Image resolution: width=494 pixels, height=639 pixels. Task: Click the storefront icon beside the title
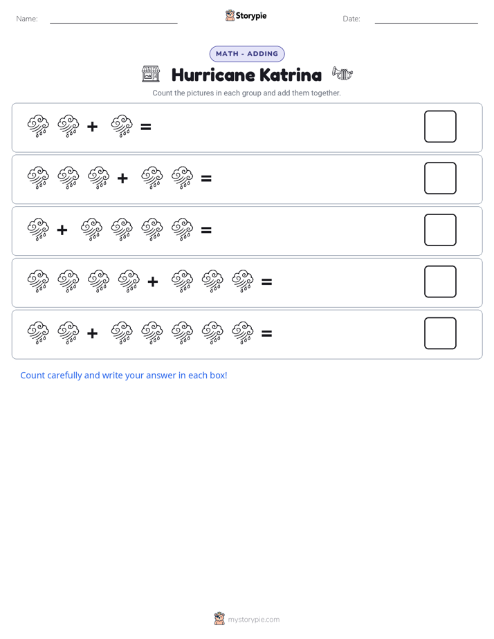151,74
